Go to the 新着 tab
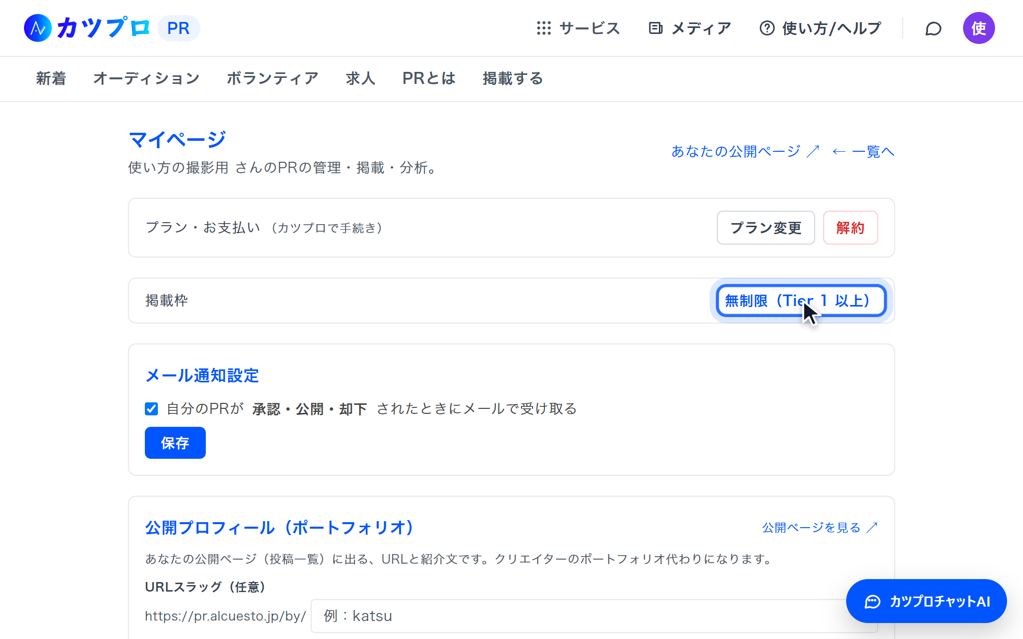 [51, 78]
